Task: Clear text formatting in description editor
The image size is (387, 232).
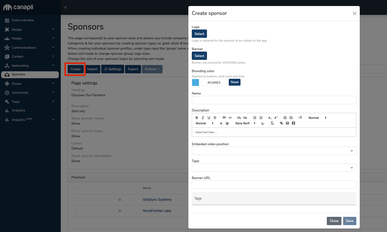Action: click(x=272, y=123)
